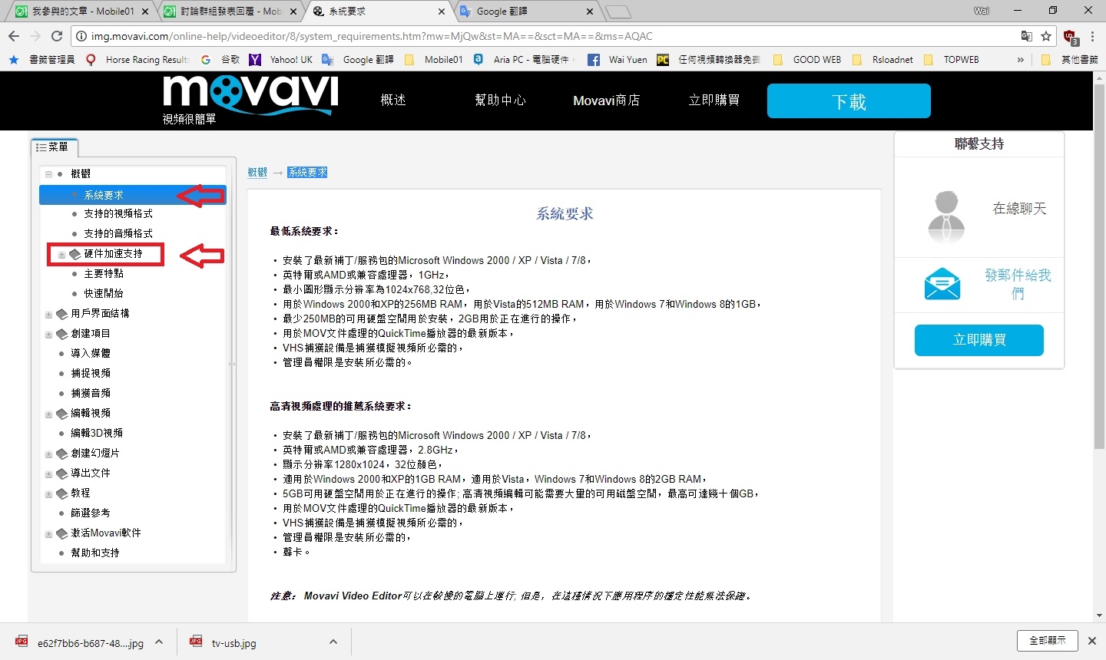Viewport: 1106px width, 660px height.
Task: Click the book icon beside 創建項目
Action: (x=62, y=334)
